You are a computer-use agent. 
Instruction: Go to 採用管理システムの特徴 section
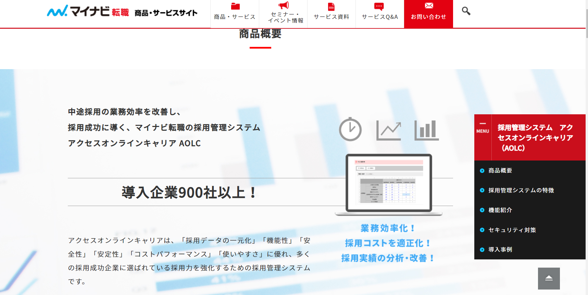(521, 190)
